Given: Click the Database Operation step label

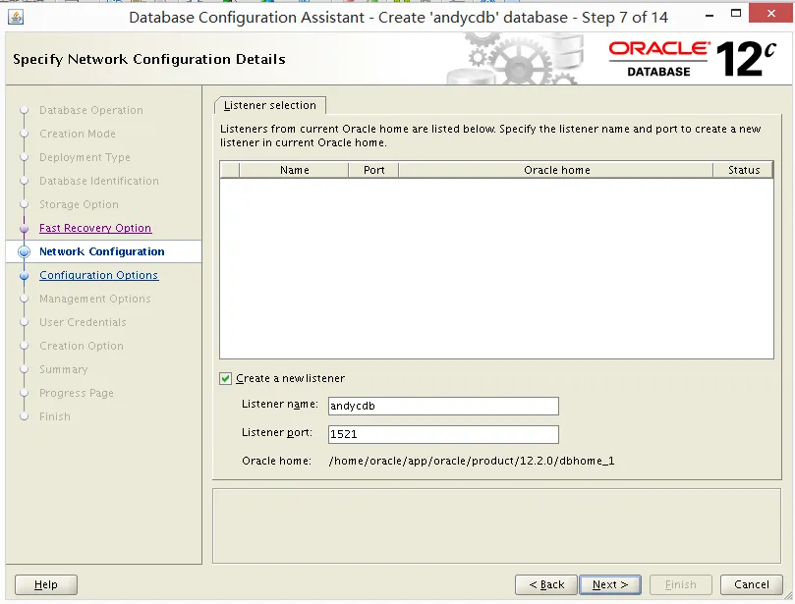Looking at the screenshot, I should click(x=91, y=110).
